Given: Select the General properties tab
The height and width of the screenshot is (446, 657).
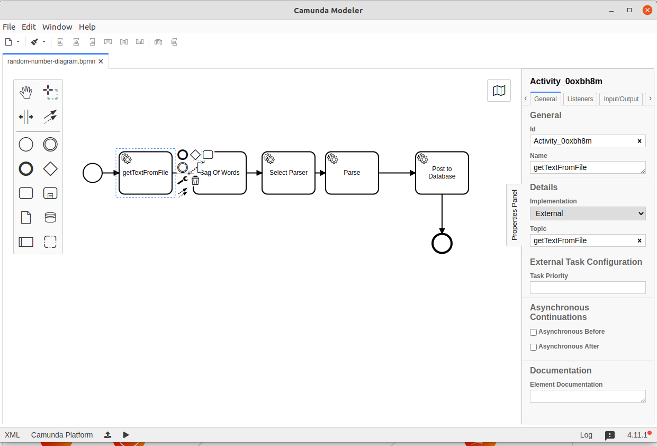Looking at the screenshot, I should 545,99.
